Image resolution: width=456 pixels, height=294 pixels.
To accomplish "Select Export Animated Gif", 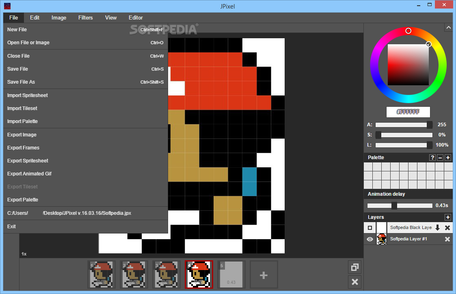I will click(86, 174).
